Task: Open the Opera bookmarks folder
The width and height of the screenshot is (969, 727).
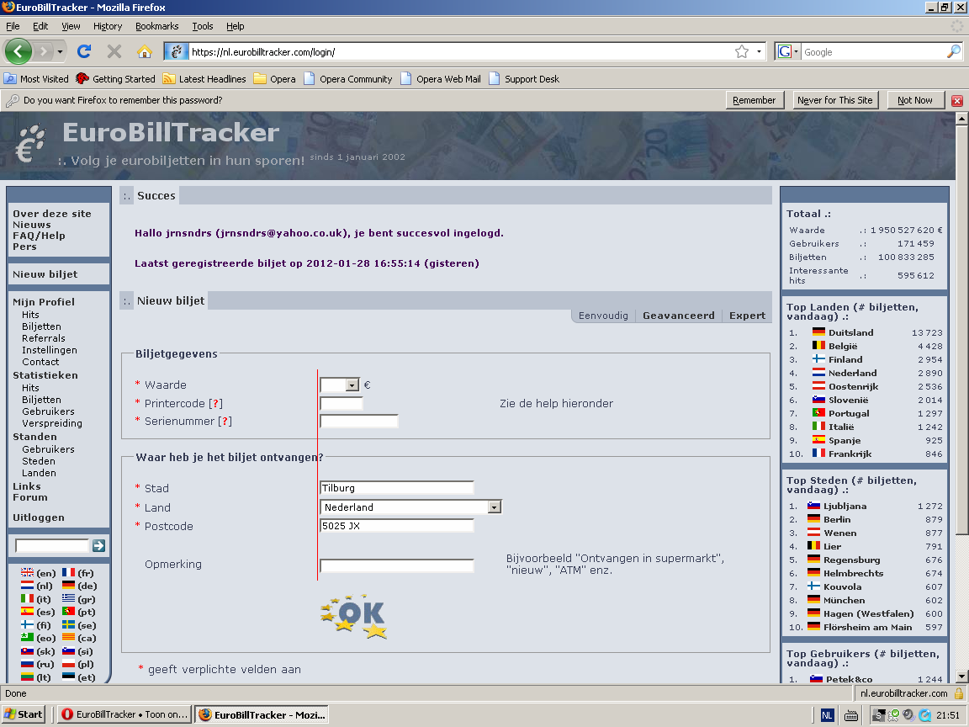Action: (x=275, y=79)
